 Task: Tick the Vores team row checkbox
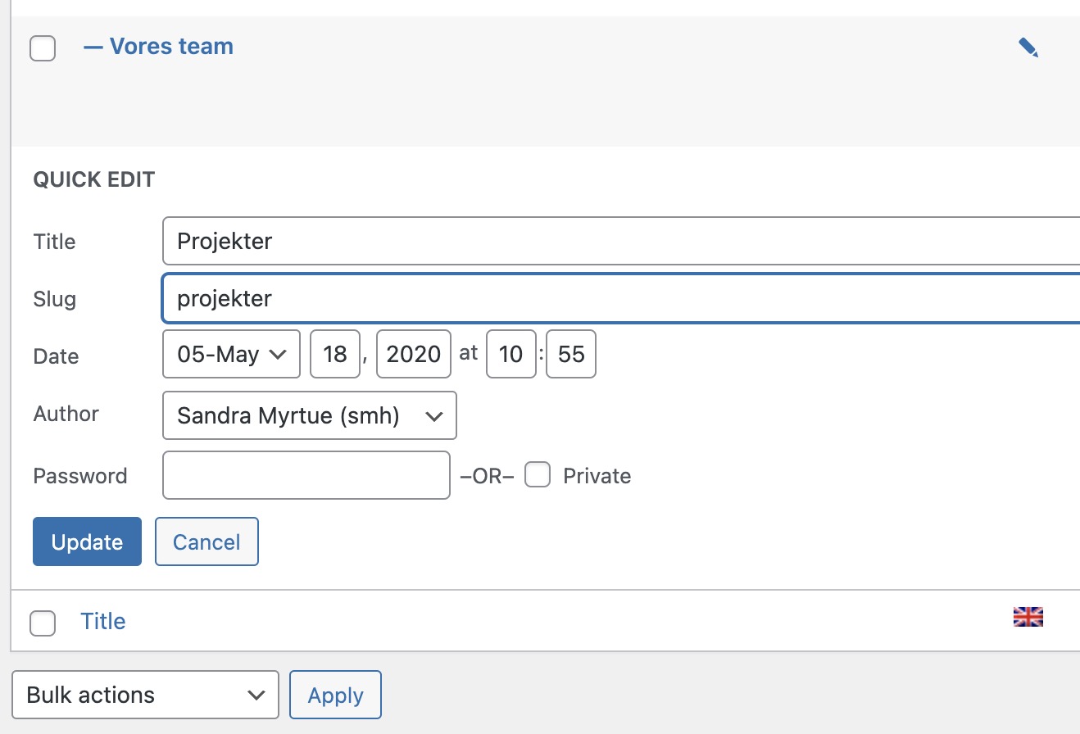tap(43, 48)
